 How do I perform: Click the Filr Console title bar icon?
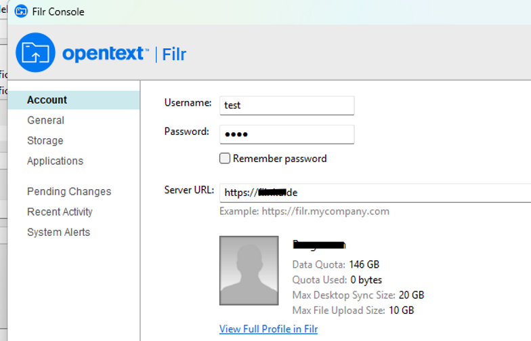(x=21, y=12)
